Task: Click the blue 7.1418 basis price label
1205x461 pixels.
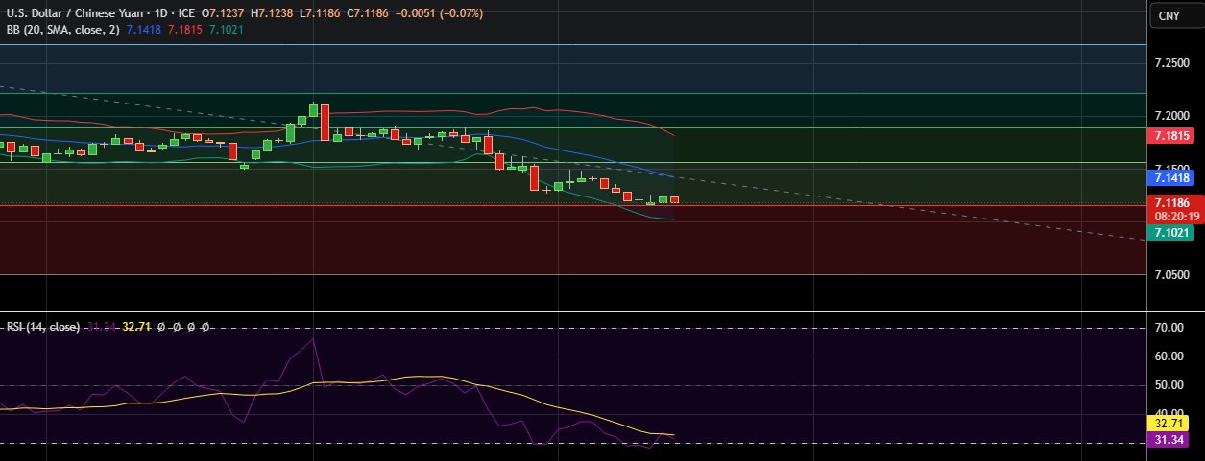Action: click(1173, 177)
